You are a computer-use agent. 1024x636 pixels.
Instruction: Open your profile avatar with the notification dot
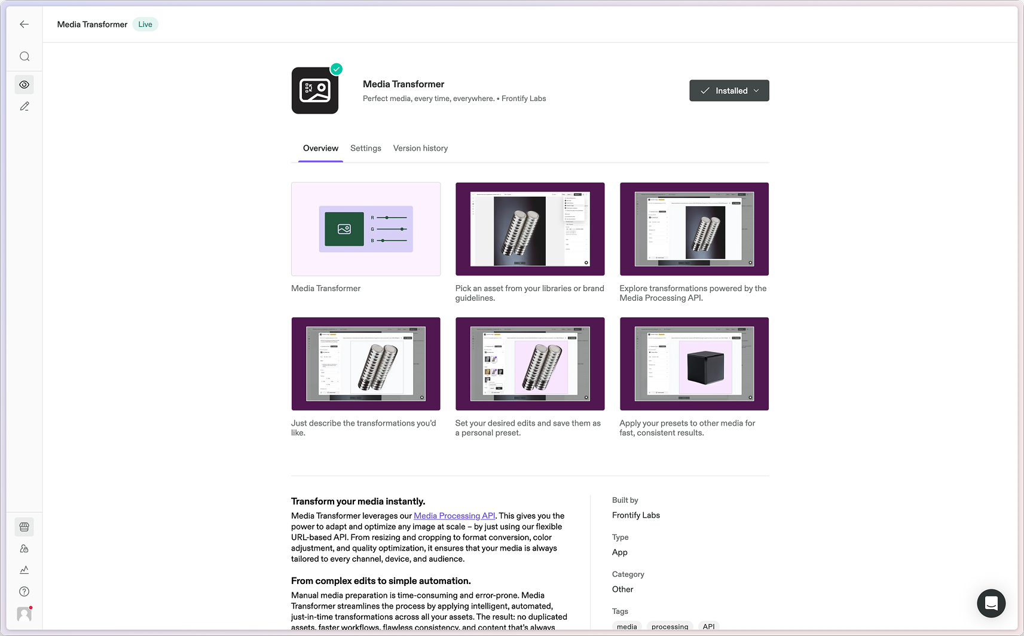pyautogui.click(x=24, y=614)
